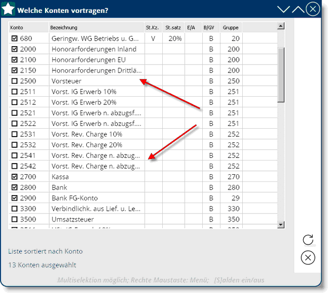329x294 pixels.
Task: Click the white star app icon
Action: (x=8, y=9)
